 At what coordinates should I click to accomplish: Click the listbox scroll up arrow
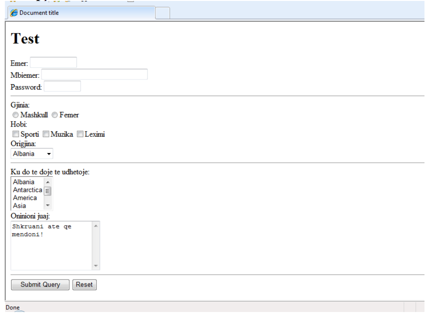[47, 182]
